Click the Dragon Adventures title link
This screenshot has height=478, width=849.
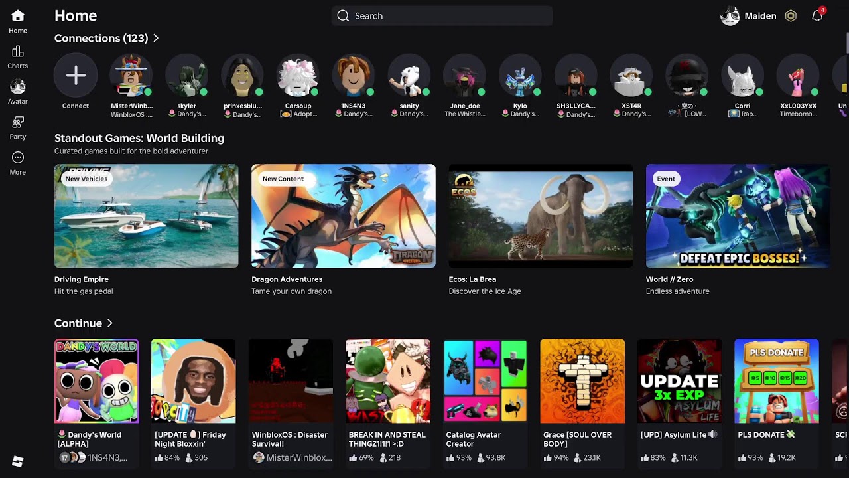[x=287, y=279]
